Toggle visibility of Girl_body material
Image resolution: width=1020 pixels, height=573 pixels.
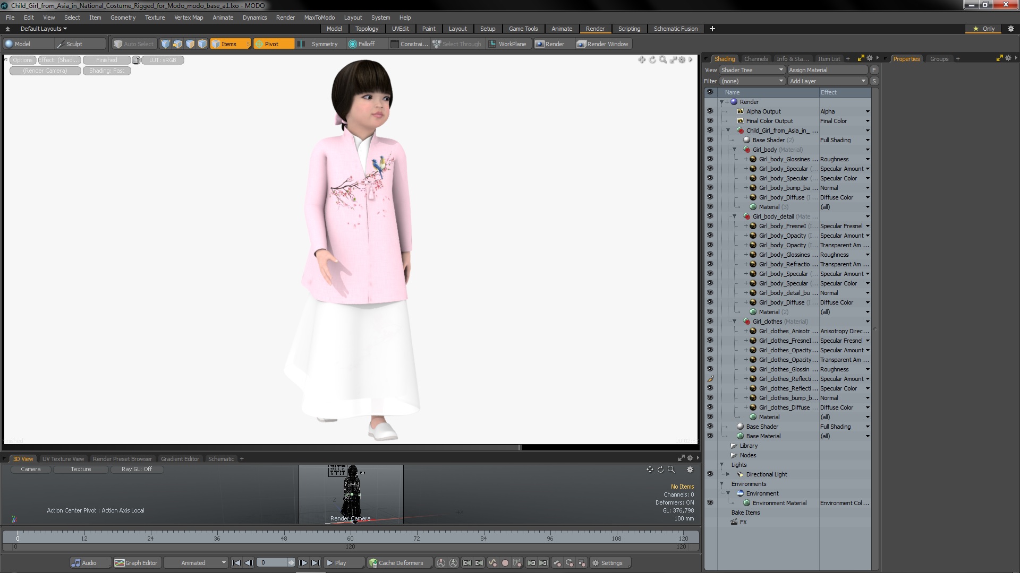pyautogui.click(x=710, y=150)
